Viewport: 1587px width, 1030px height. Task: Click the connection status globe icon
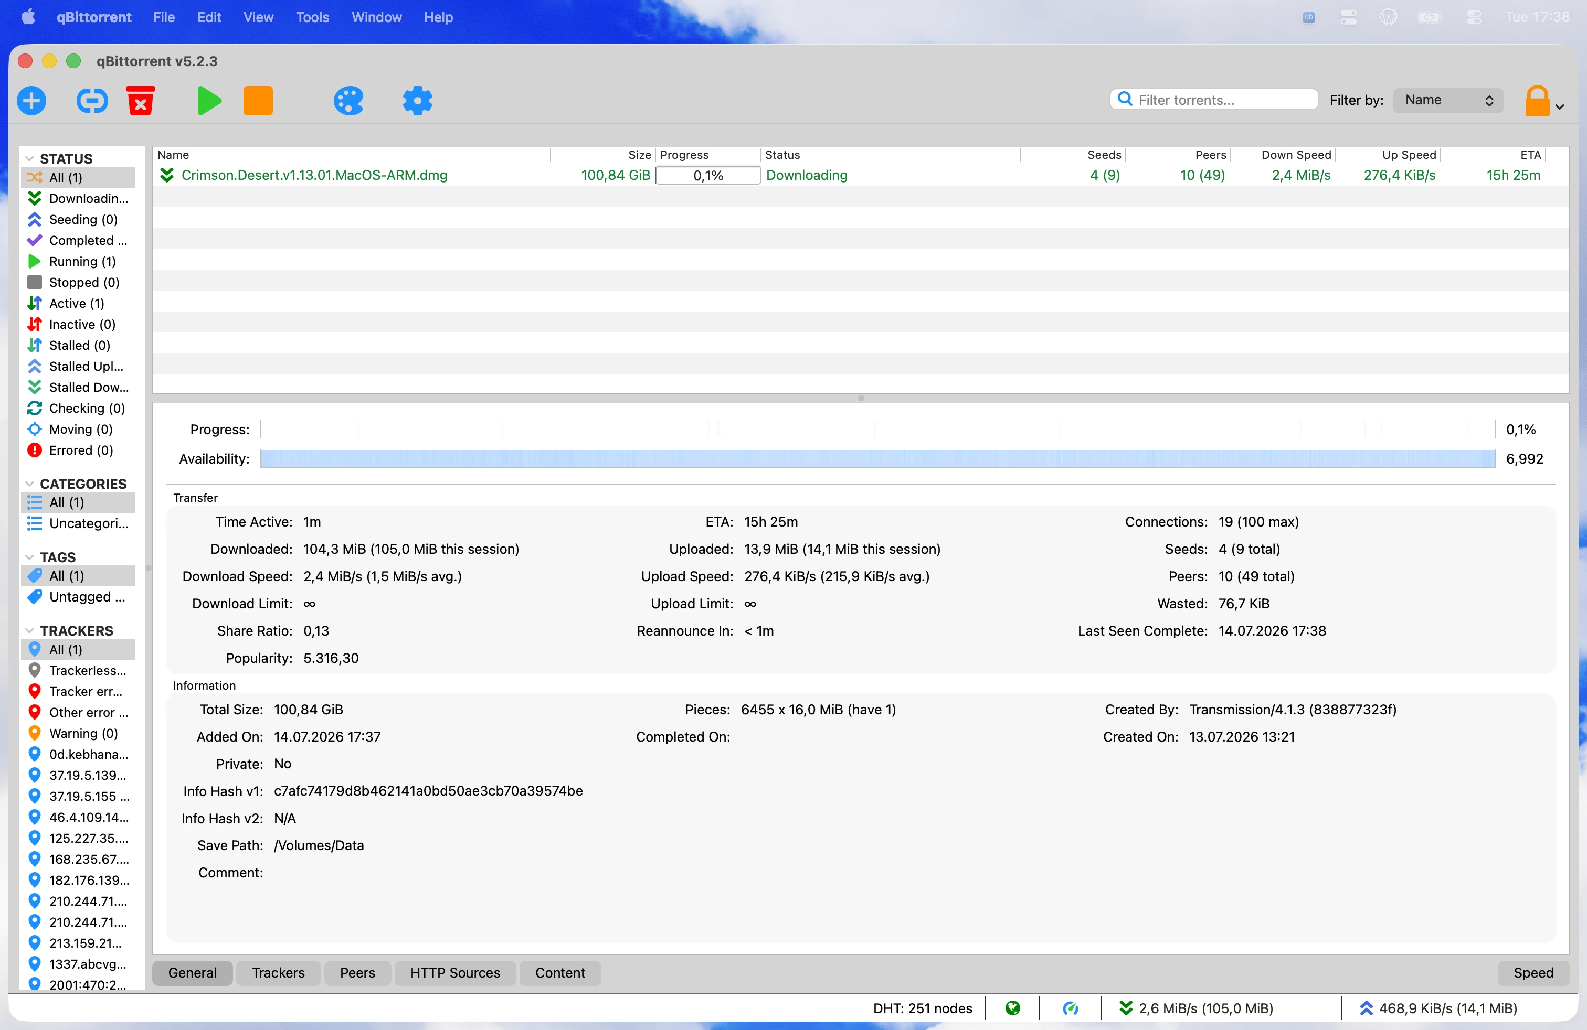pos(1012,1008)
